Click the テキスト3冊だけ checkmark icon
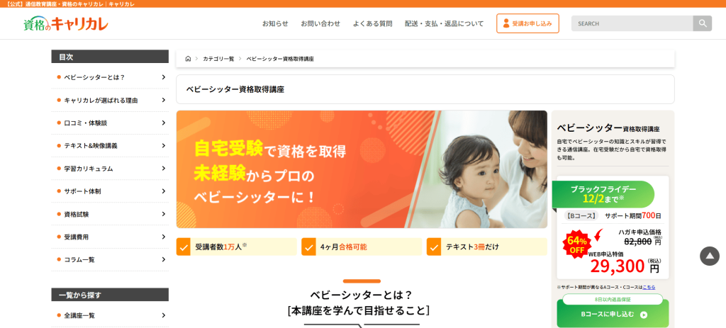 tap(434, 247)
